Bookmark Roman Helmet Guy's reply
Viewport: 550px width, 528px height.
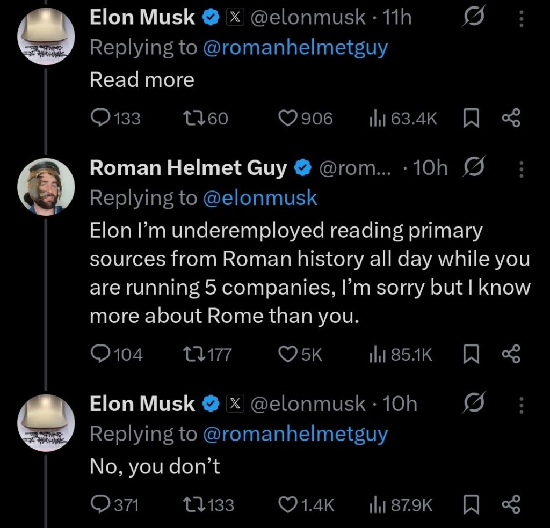tap(471, 354)
